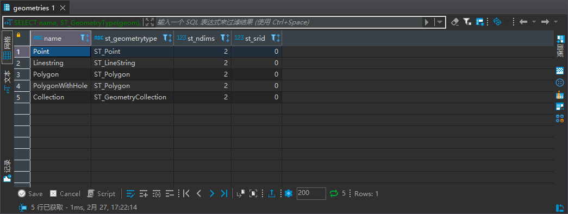
Task: Toggle sort arrows on the name column
Action: (x=87, y=38)
